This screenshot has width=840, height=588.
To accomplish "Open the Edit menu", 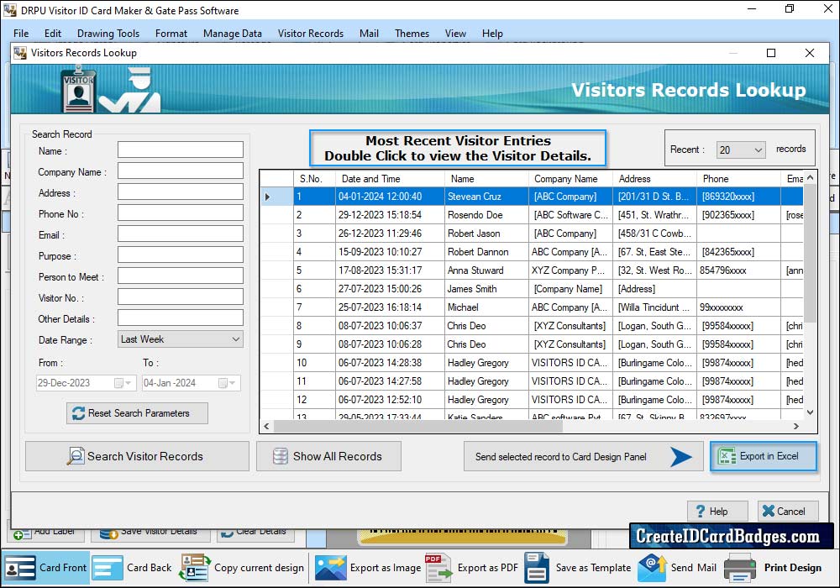I will point(52,34).
